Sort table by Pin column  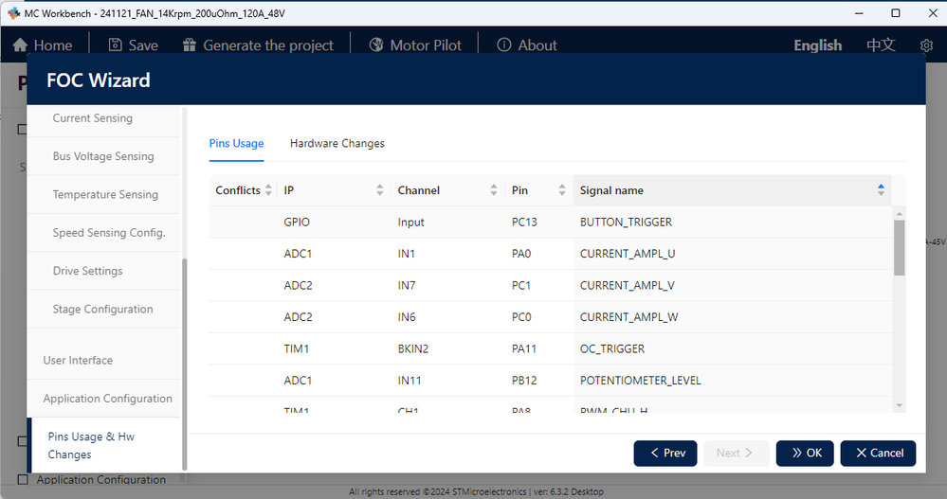coord(562,190)
